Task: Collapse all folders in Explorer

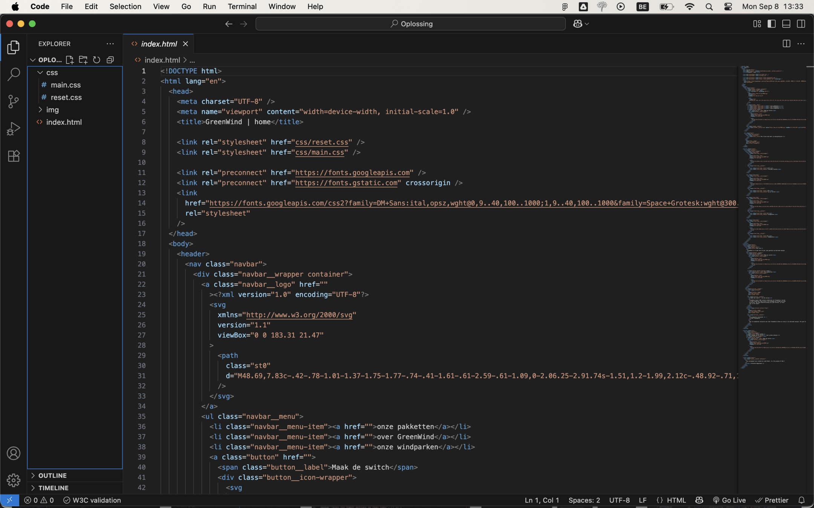Action: click(110, 60)
